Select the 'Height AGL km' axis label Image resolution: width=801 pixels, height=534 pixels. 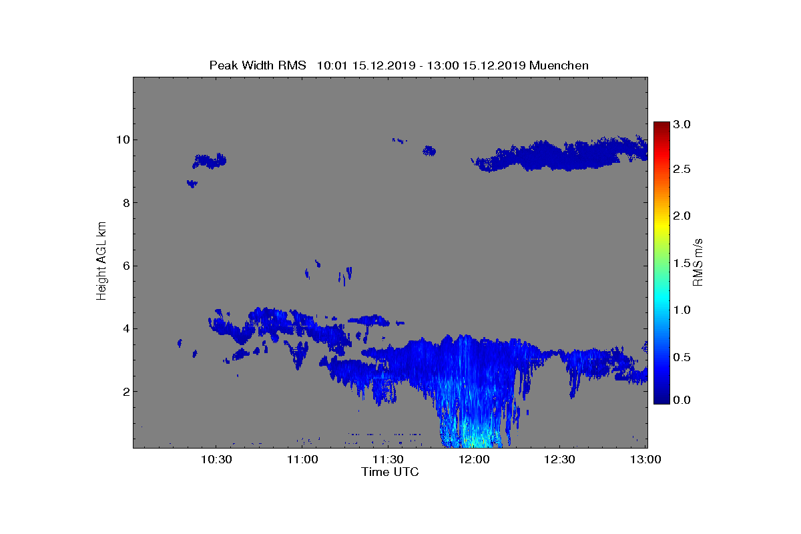point(101,262)
